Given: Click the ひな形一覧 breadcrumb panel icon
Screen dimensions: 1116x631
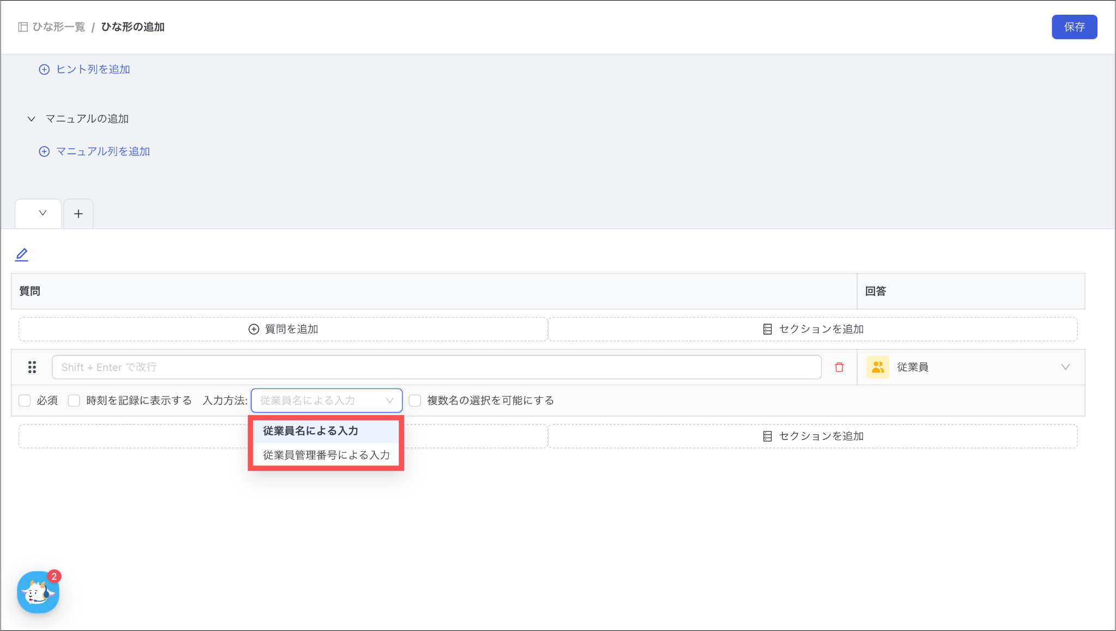Looking at the screenshot, I should 23,27.
